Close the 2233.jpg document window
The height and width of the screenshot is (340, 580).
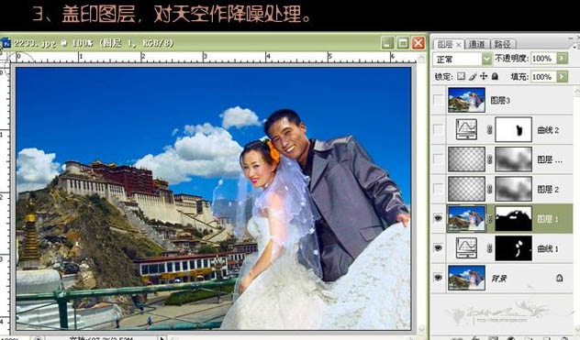[418, 43]
